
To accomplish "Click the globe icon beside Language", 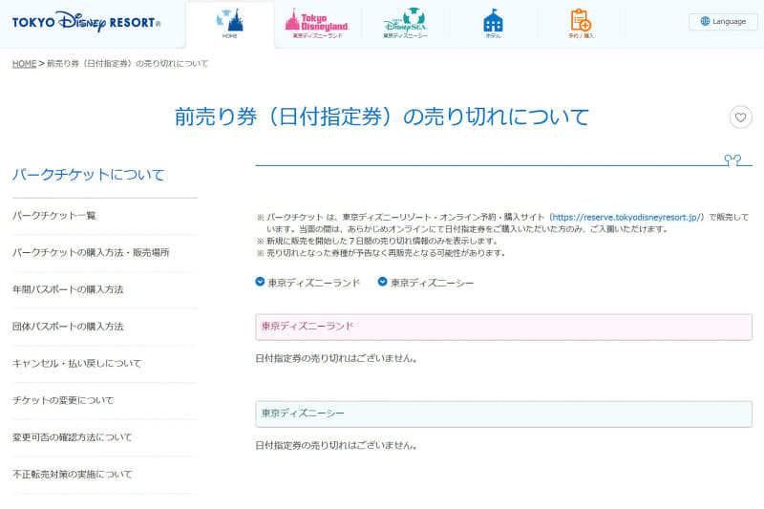I will click(x=705, y=21).
